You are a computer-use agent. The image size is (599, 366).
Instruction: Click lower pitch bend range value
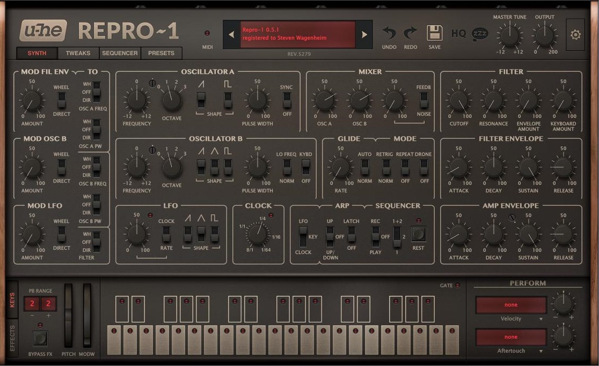pos(32,303)
